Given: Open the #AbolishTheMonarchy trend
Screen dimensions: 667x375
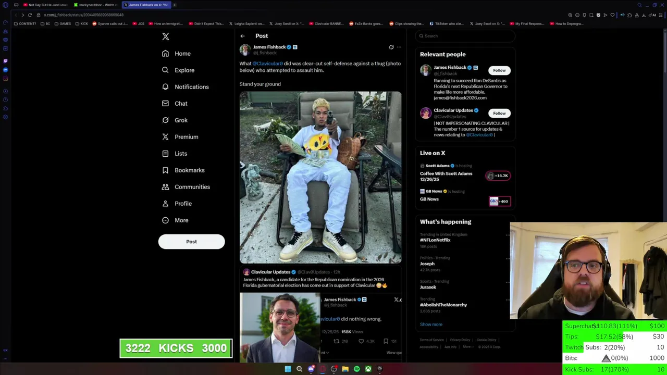Looking at the screenshot, I should (x=443, y=305).
